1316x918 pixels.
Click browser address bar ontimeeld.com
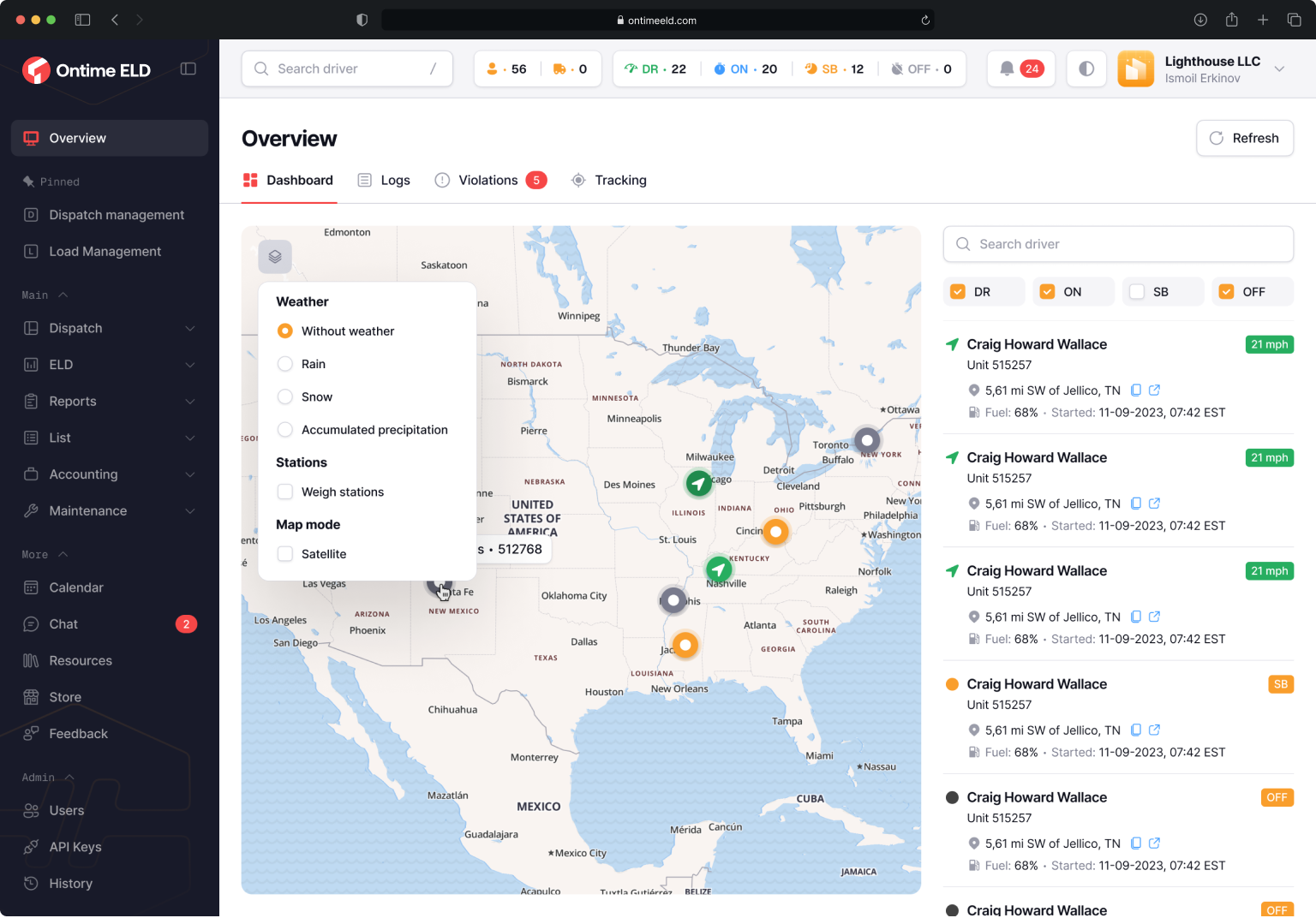pyautogui.click(x=657, y=20)
